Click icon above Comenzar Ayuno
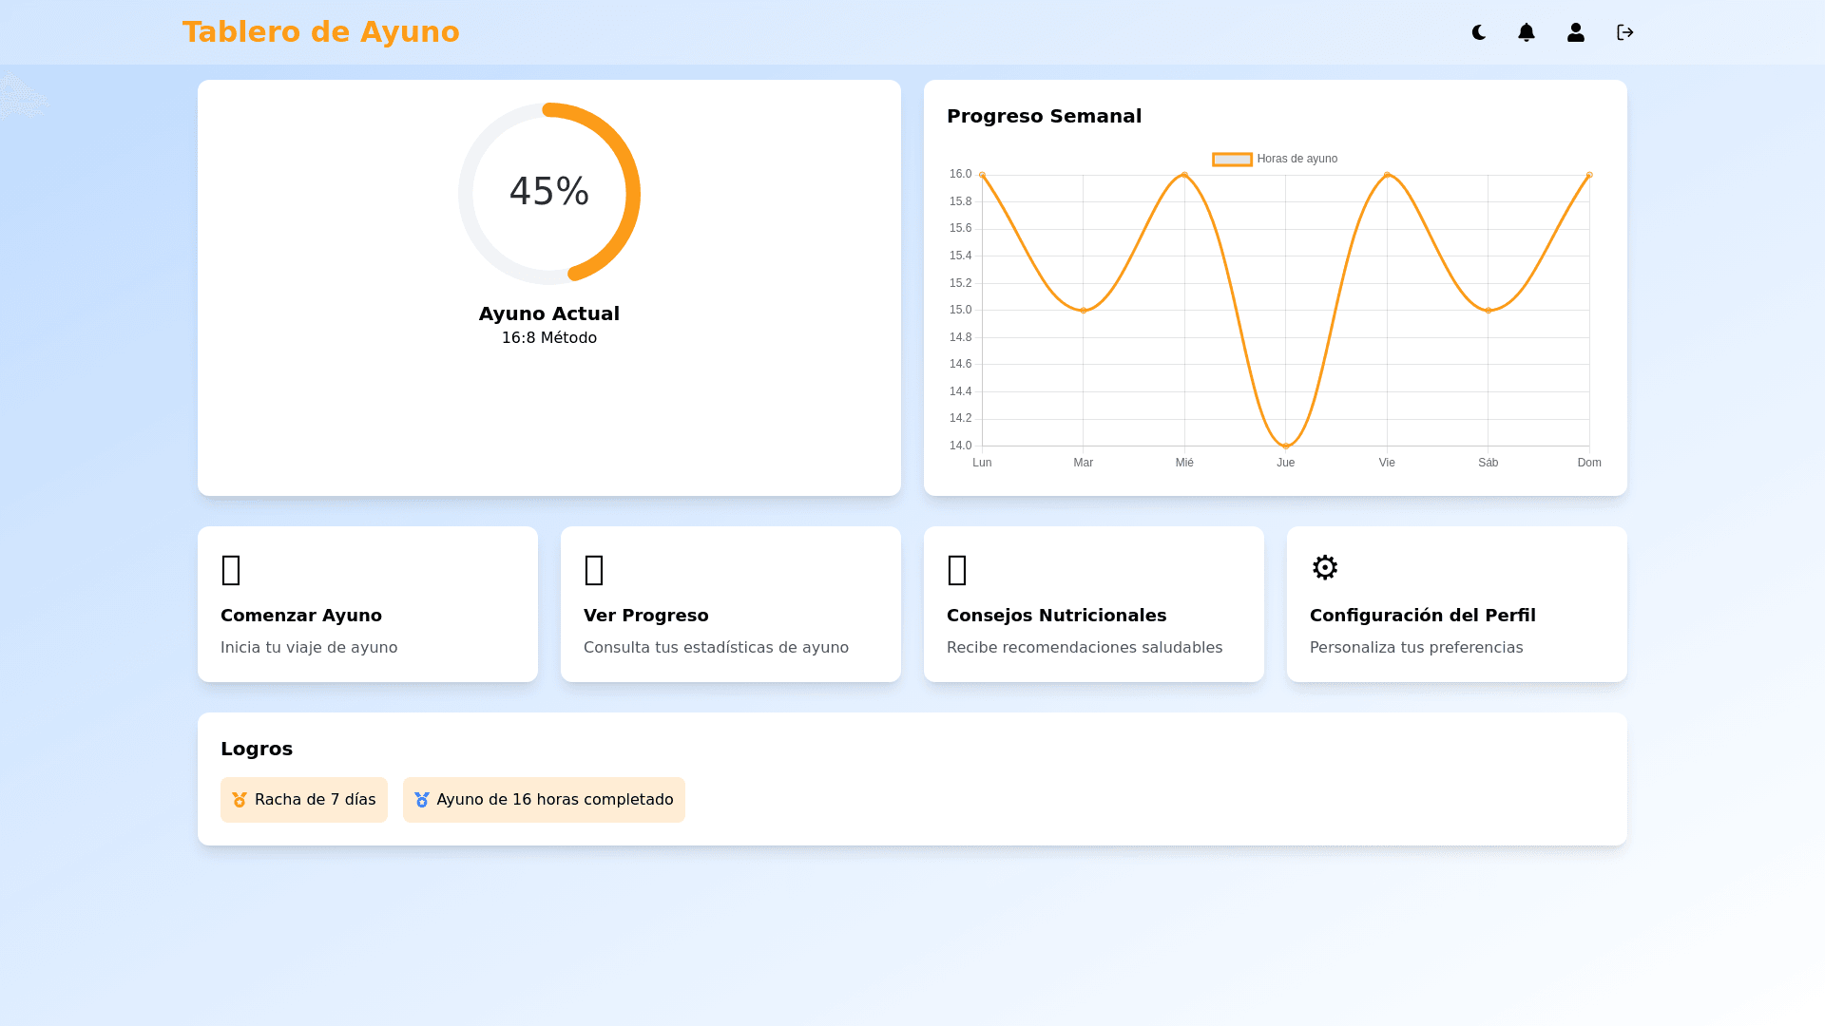1825x1026 pixels. tap(231, 570)
